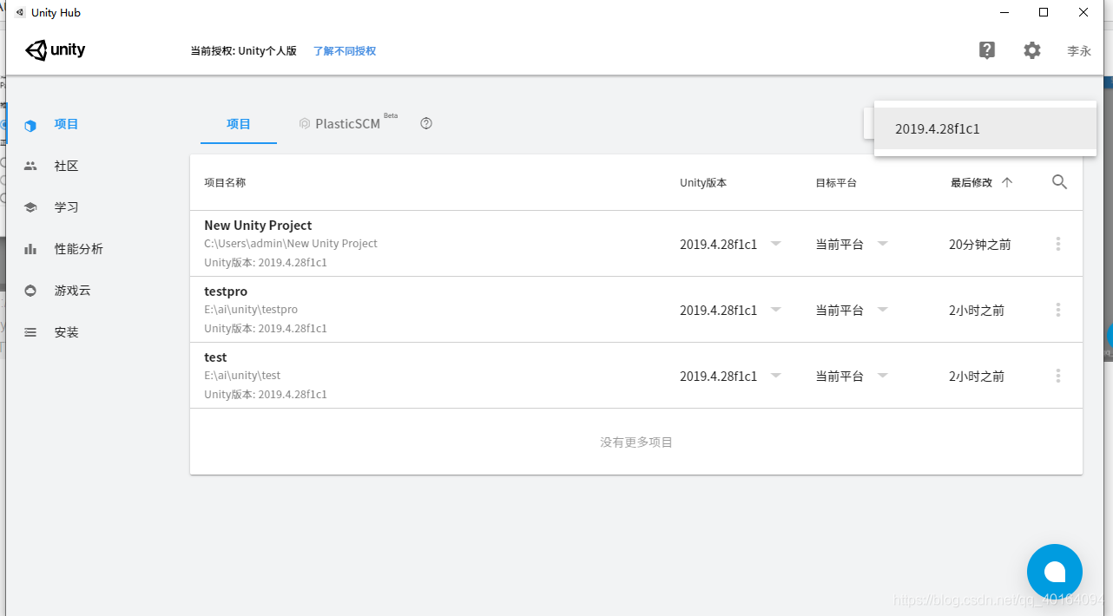This screenshot has width=1113, height=616.
Task: Open the help question-mark icon in header
Action: [987, 50]
